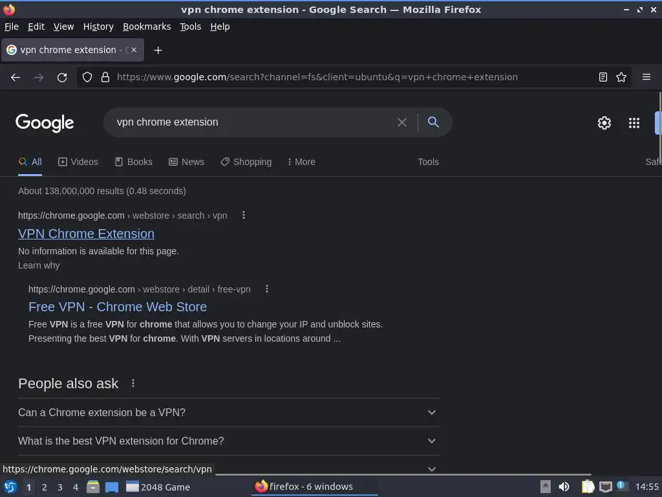Open a new tab with plus button
The width and height of the screenshot is (662, 497).
[158, 50]
